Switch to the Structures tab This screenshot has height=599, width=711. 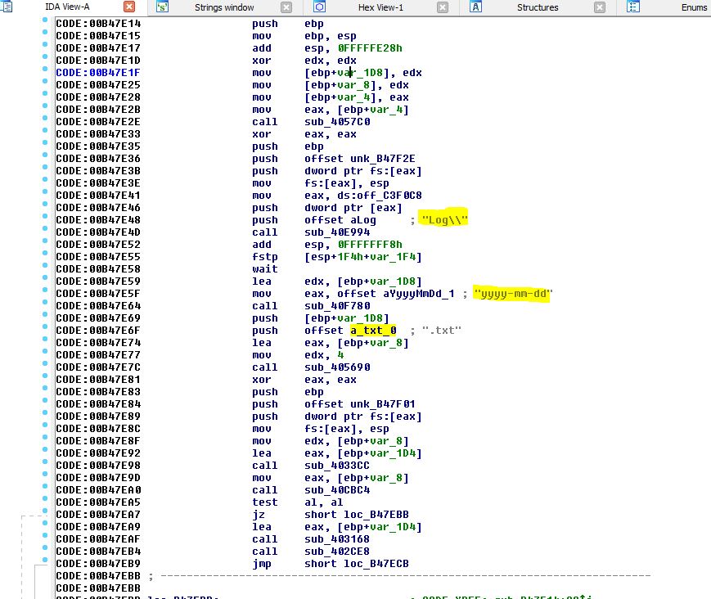pos(538,7)
